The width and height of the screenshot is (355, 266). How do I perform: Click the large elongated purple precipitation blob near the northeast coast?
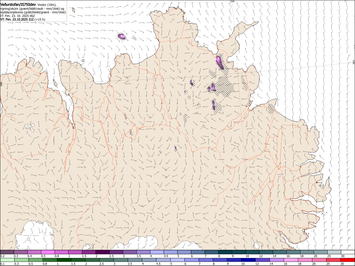click(220, 62)
